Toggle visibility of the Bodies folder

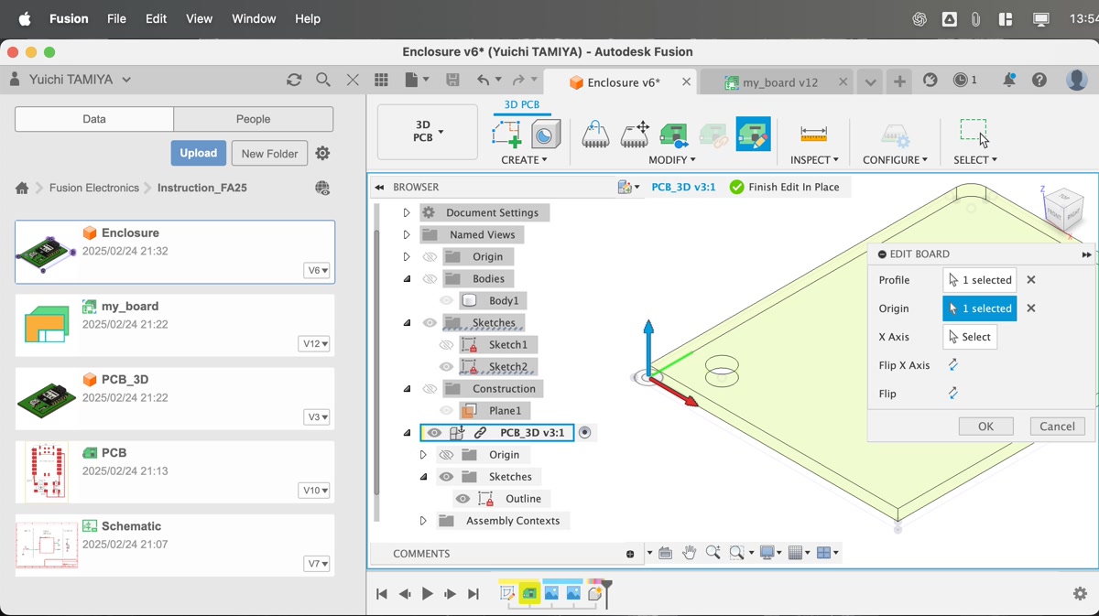430,279
